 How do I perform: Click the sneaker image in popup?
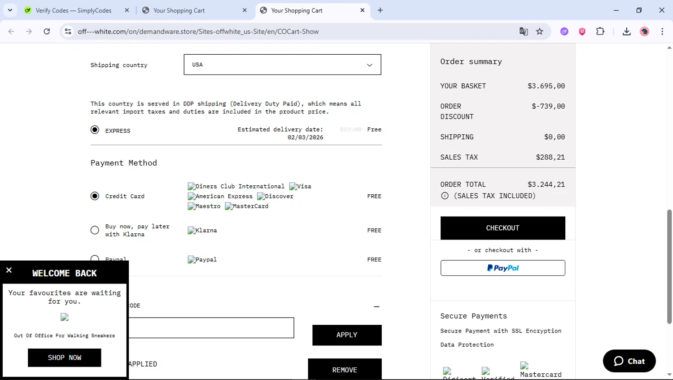coord(65,317)
